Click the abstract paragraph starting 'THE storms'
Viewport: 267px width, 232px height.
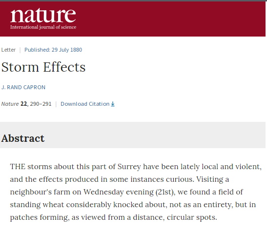[x=136, y=192]
